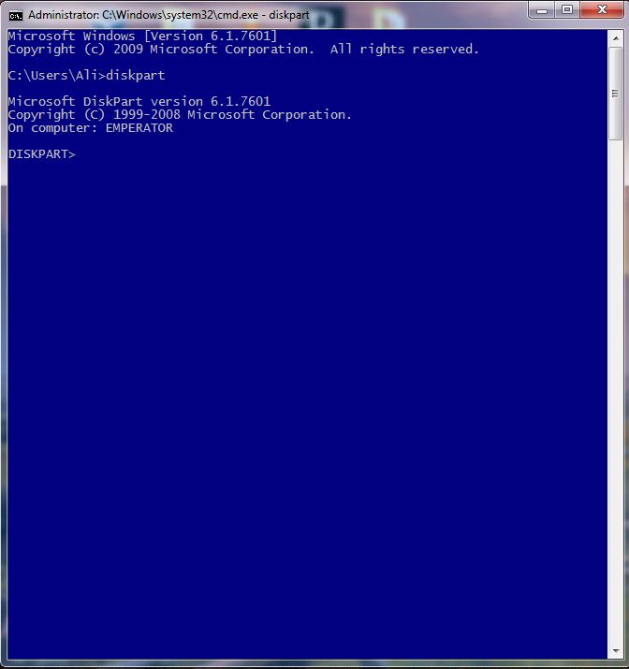Maximize the Administrator cmd.exe window
The width and height of the screenshot is (629, 669).
(x=566, y=10)
